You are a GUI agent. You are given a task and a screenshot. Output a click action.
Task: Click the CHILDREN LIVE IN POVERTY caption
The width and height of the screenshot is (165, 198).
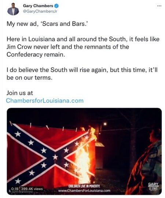tap(84, 186)
